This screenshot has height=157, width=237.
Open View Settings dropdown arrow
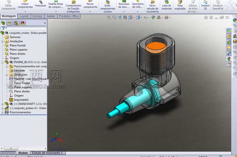[170, 18]
